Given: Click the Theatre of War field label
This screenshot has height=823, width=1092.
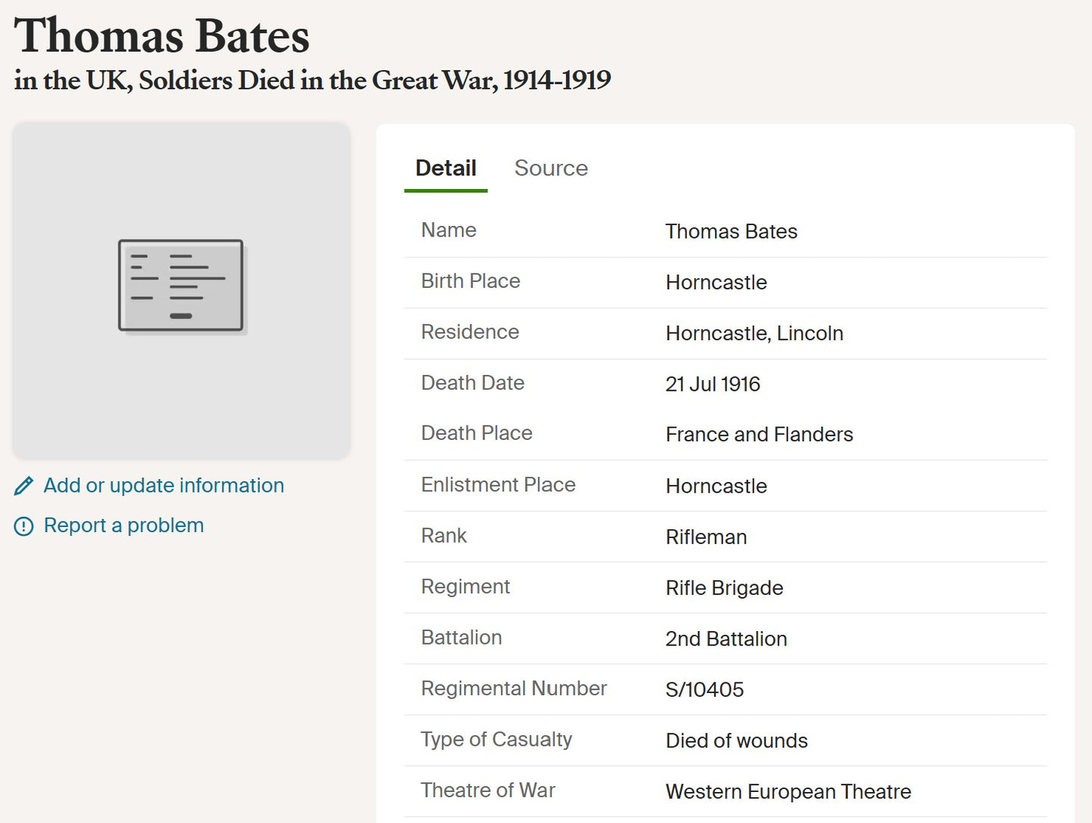Looking at the screenshot, I should 488,790.
